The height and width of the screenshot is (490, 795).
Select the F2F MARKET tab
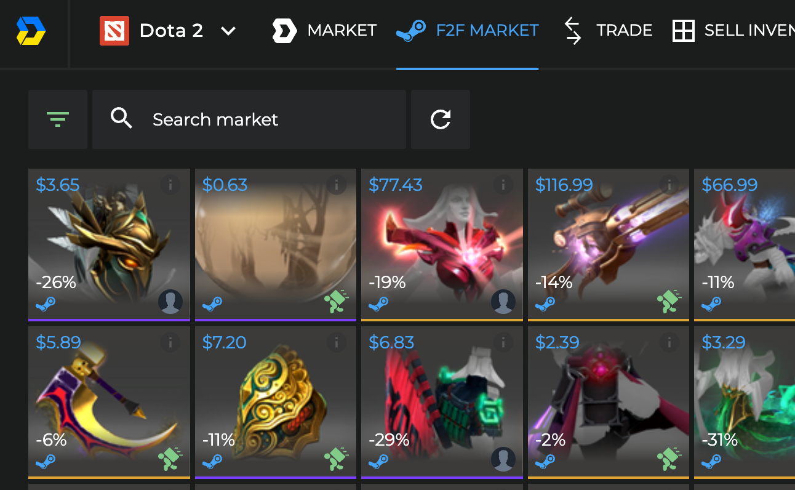468,30
